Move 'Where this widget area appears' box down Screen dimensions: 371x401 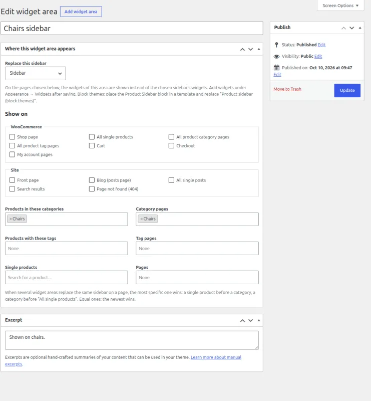click(250, 49)
